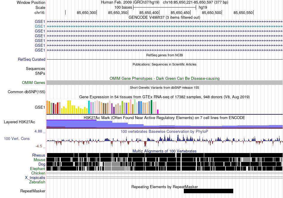Click 'Multiz Alignments of 100 Vertebrates' title
The width and height of the screenshot is (283, 198).
(164, 151)
